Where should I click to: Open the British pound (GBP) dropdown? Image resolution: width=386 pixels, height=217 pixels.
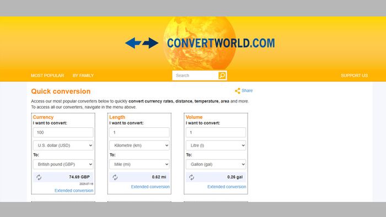[x=63, y=164]
